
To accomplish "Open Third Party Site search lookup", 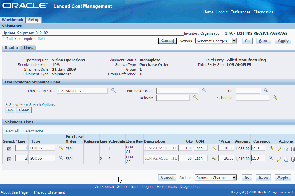I will (114, 91).
